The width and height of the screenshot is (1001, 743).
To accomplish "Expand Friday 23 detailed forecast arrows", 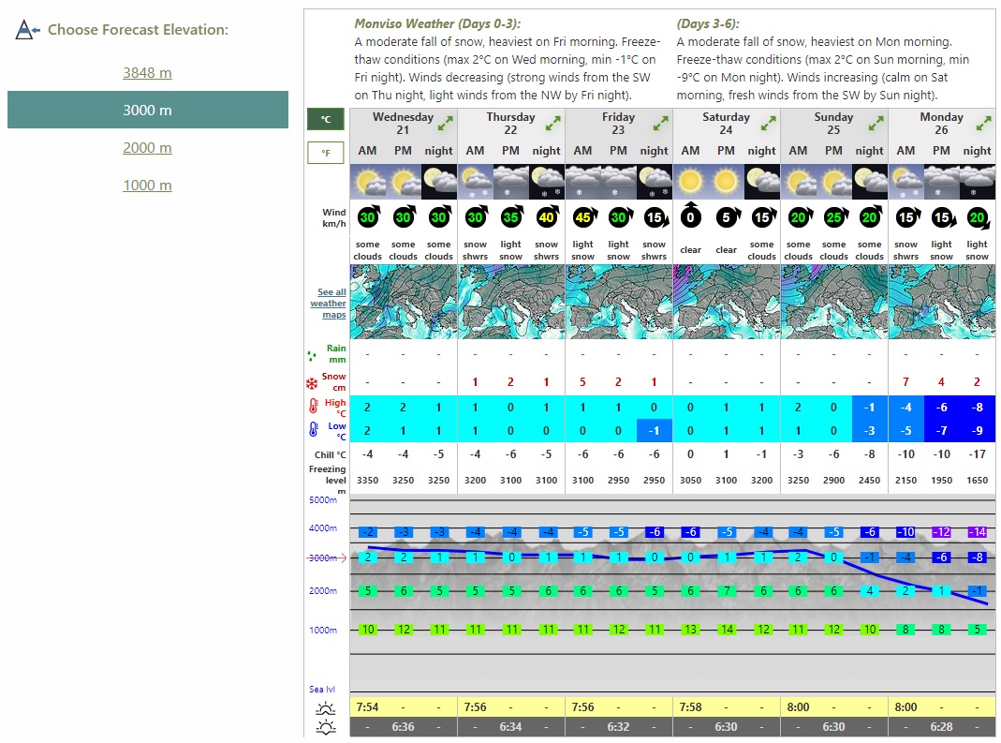I will click(660, 123).
